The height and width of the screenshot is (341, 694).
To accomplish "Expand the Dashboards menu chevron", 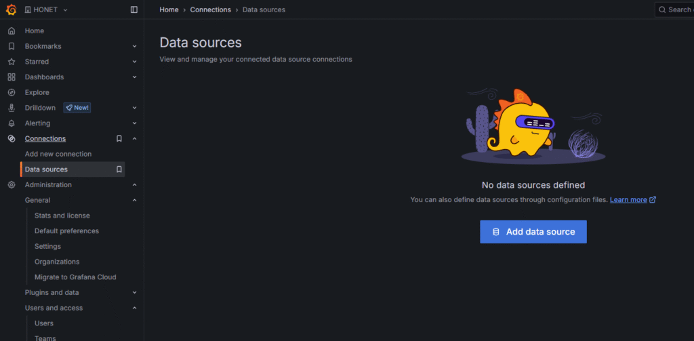I will (x=134, y=77).
